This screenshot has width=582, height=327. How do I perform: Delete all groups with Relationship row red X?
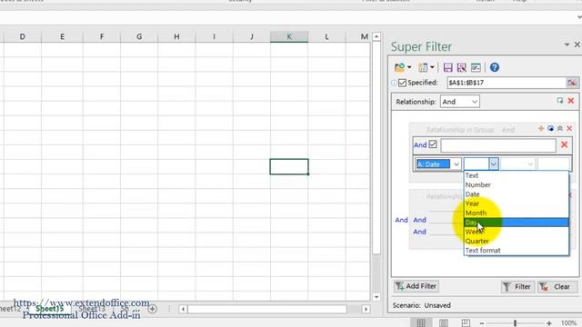click(571, 101)
